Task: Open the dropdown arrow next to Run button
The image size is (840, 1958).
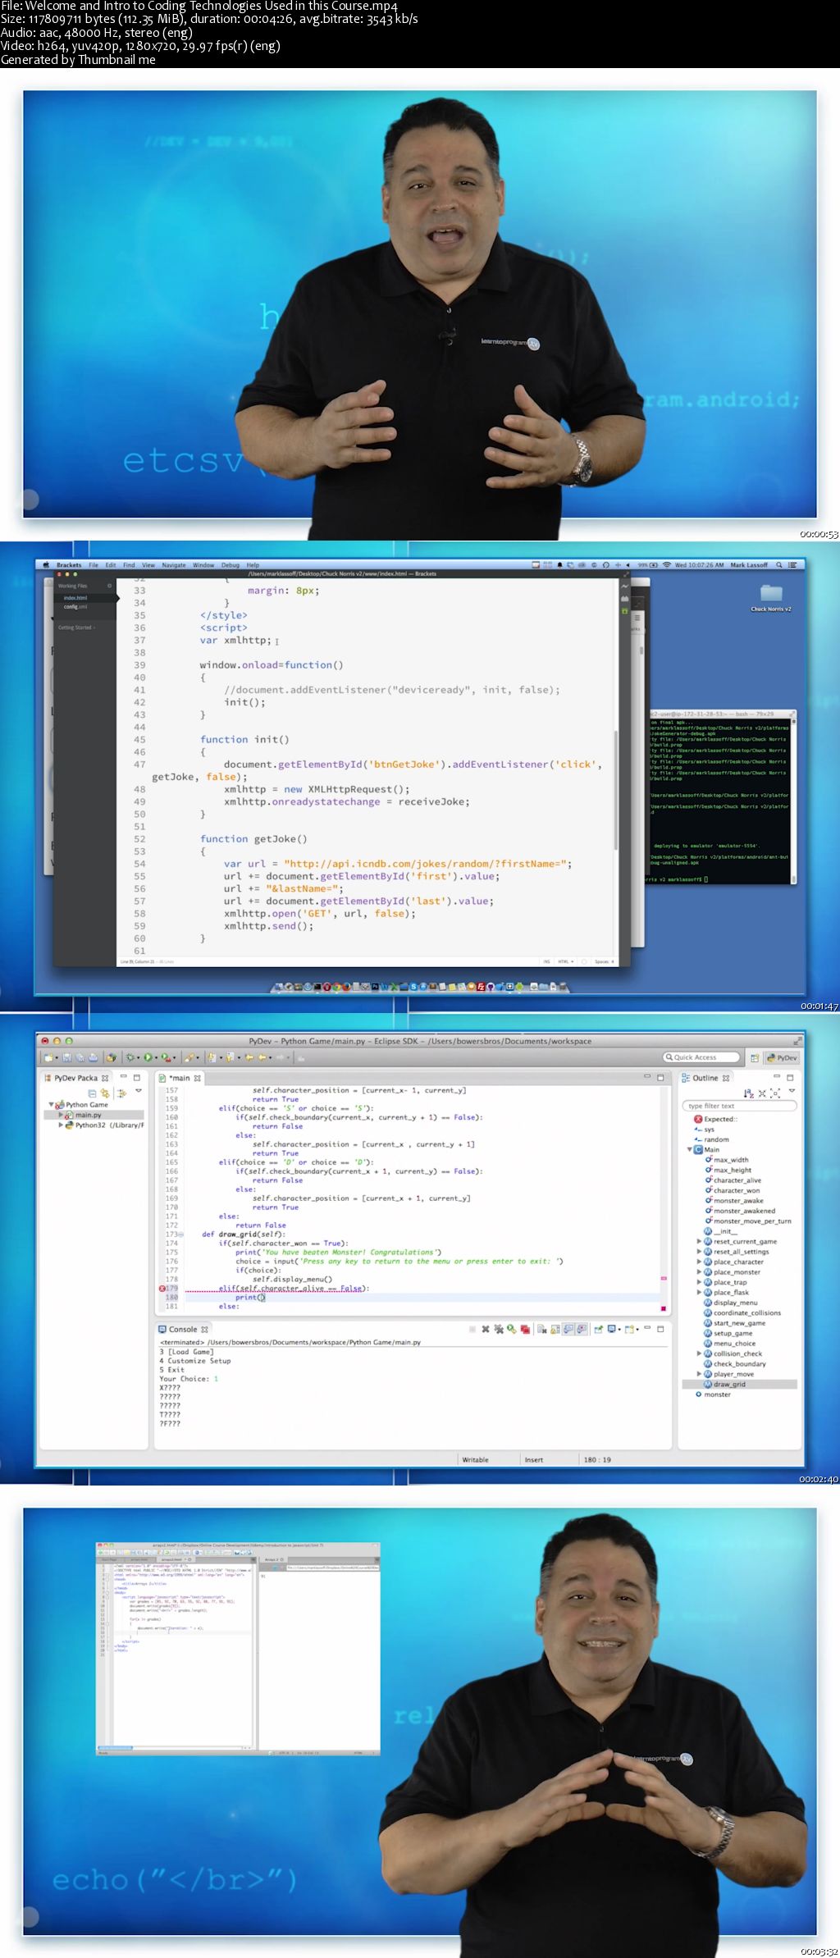Action: 155,1058
